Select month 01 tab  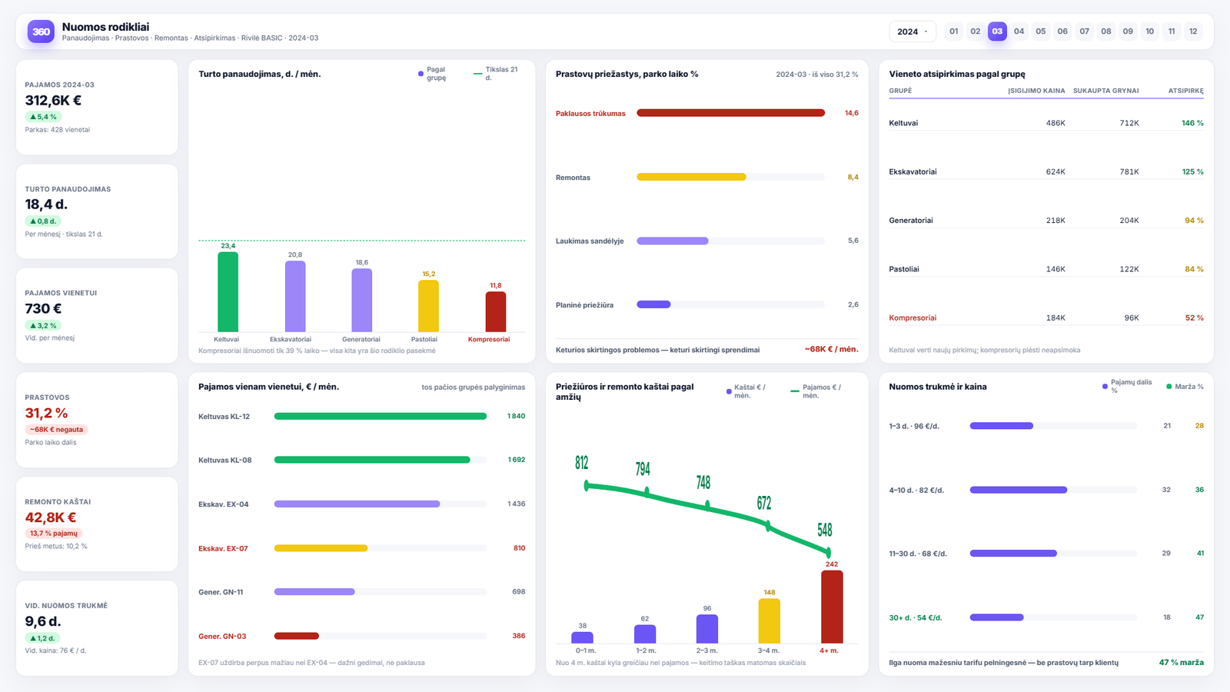[954, 32]
